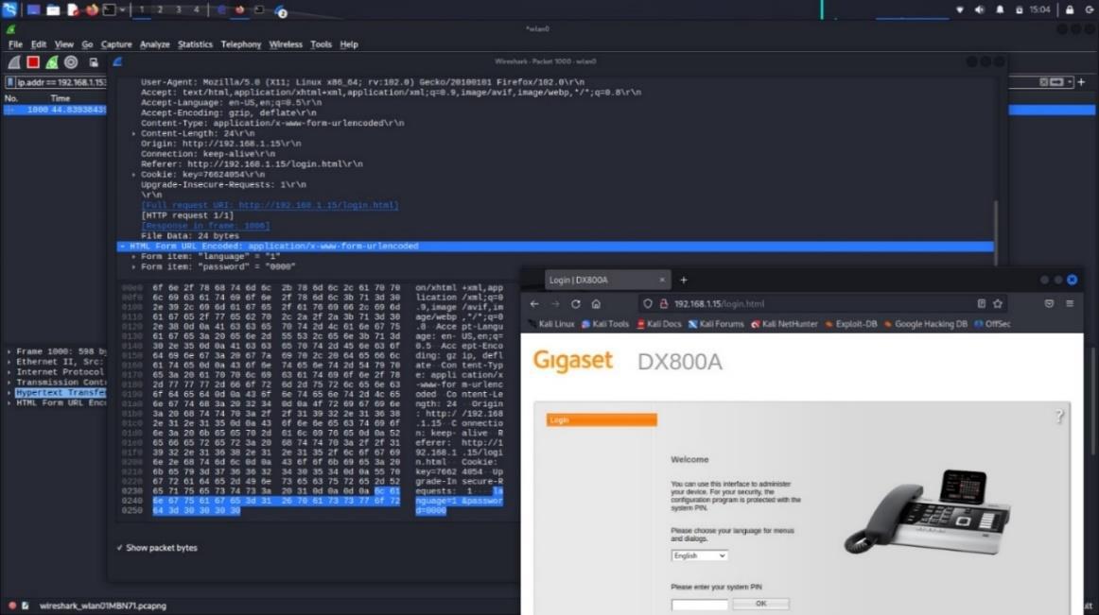The height and width of the screenshot is (615, 1099).
Task: Open capture options gear icon
Action: 71,62
